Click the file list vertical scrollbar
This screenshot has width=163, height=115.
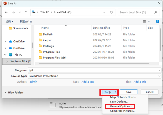(x=161, y=40)
